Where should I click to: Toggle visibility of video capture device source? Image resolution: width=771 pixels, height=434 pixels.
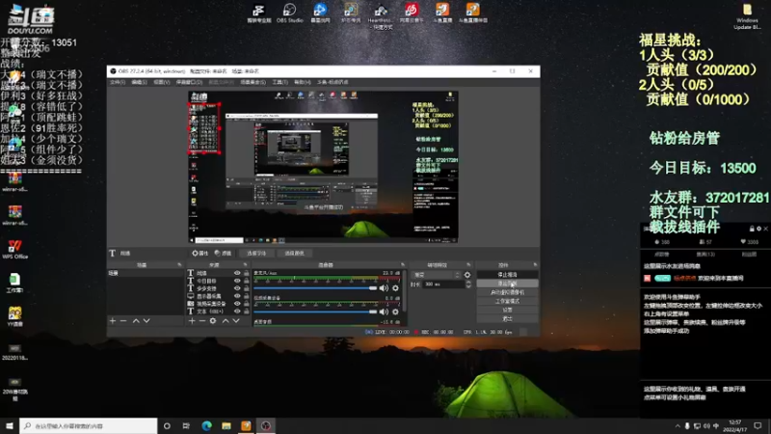237,304
